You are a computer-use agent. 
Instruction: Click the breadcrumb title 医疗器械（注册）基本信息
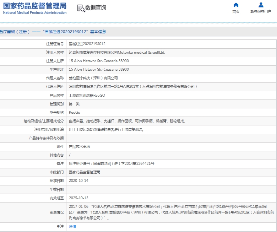coord(53,32)
